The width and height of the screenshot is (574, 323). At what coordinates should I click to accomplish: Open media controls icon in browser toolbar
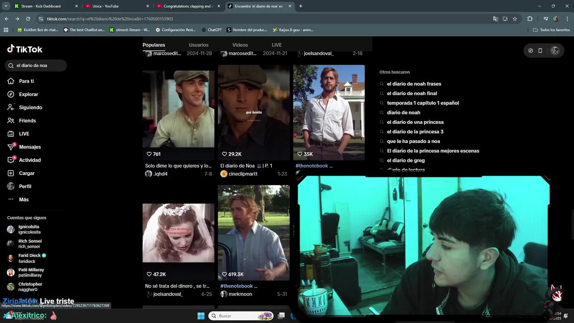click(x=546, y=19)
